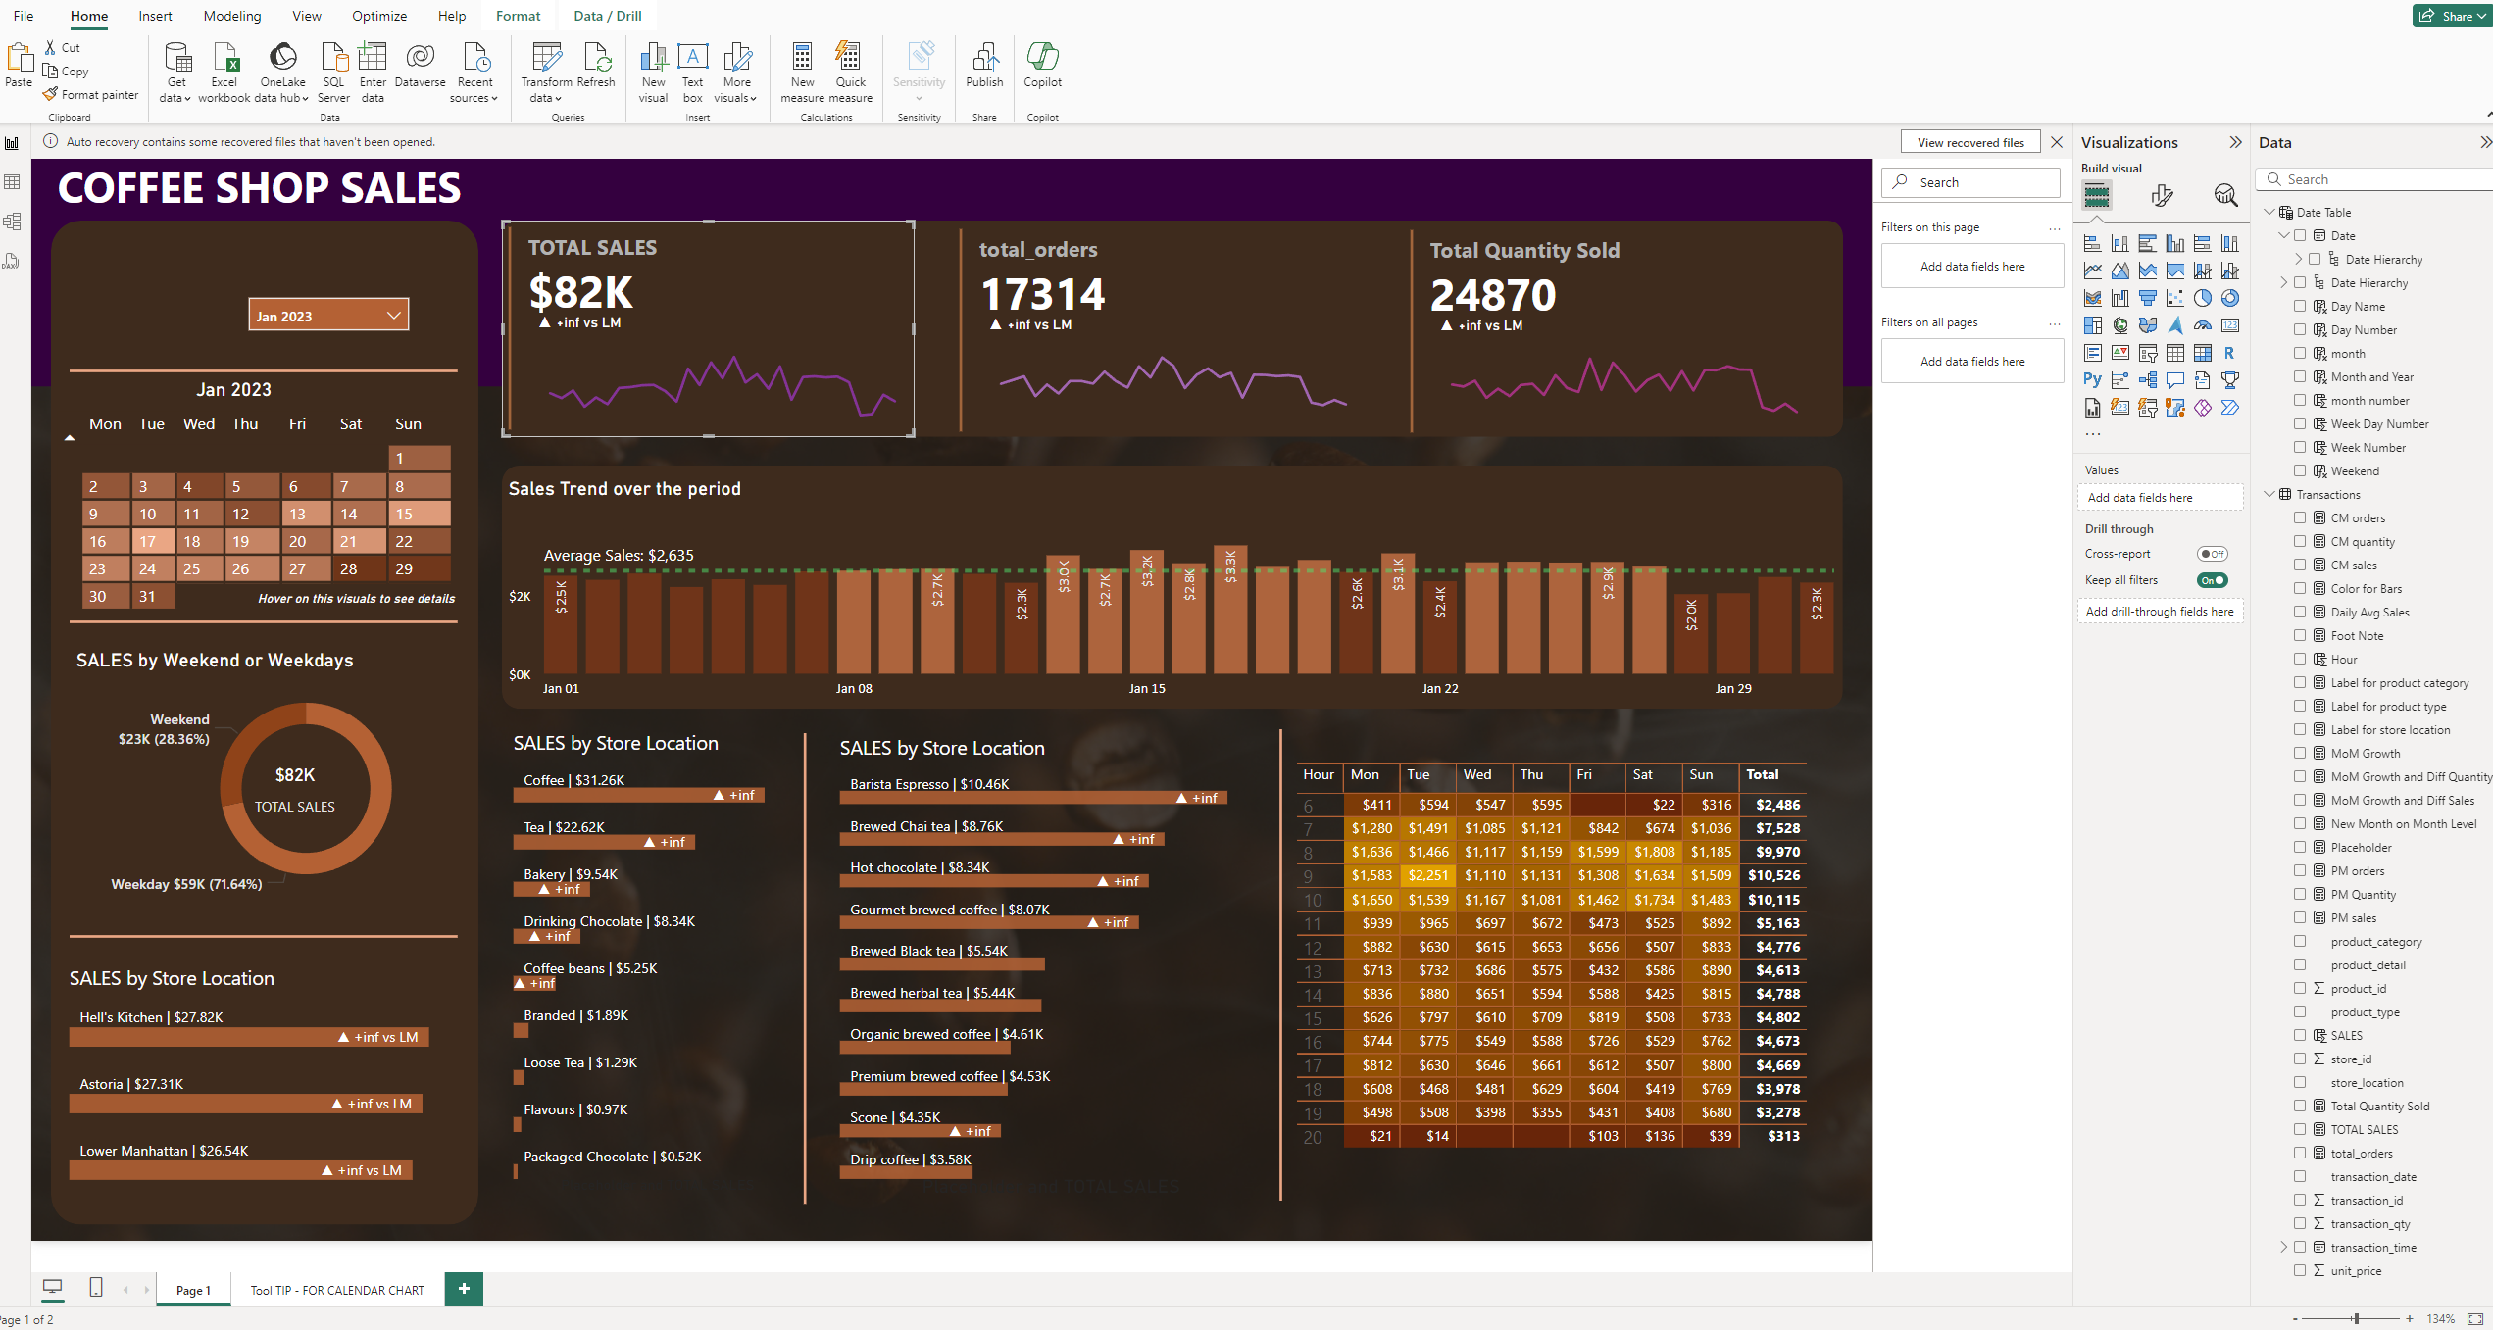Check the TOTAL SALES measure checkbox
This screenshot has height=1330, width=2493.
pyautogui.click(x=2300, y=1129)
